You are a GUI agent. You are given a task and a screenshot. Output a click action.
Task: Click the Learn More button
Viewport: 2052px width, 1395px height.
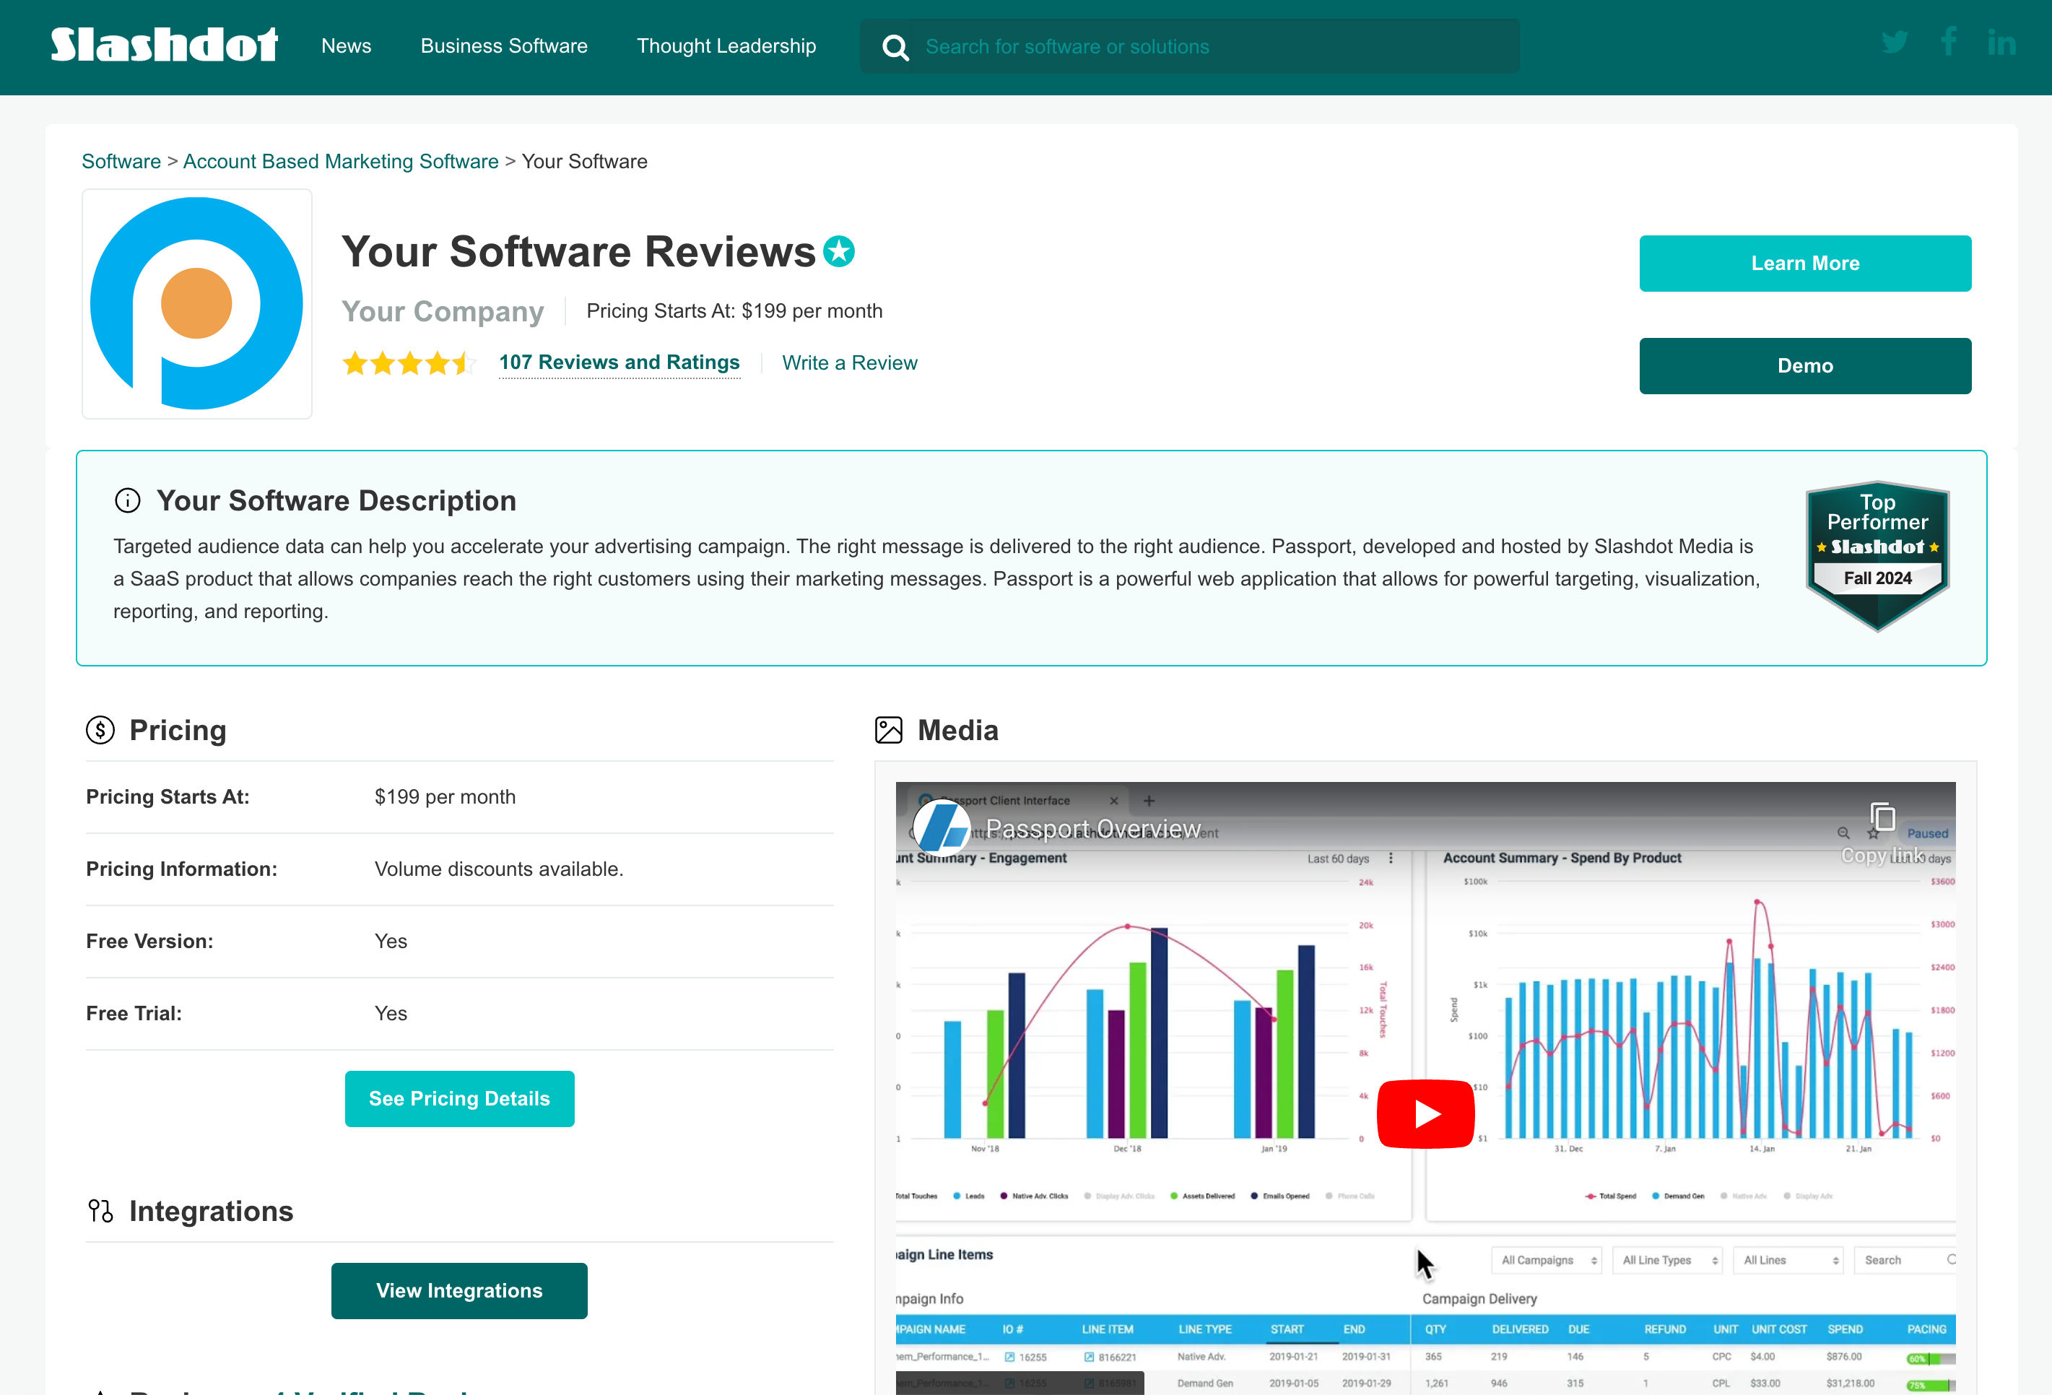[x=1805, y=262]
